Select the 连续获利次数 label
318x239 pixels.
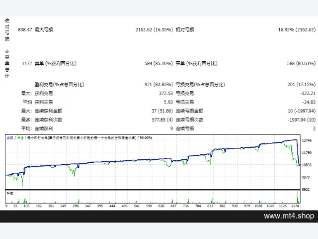click(48, 119)
